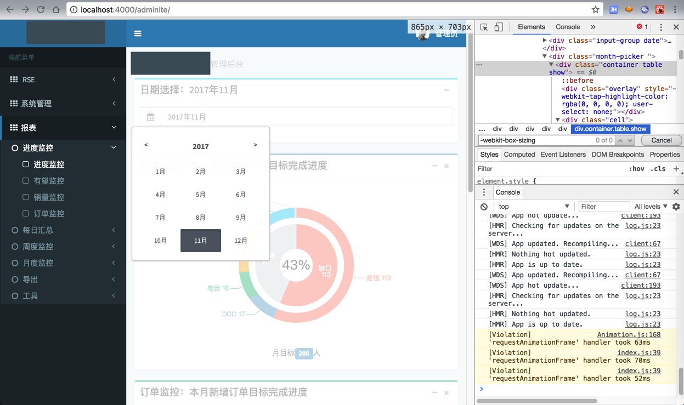Open console settings gear
684x405 pixels.
tap(676, 207)
